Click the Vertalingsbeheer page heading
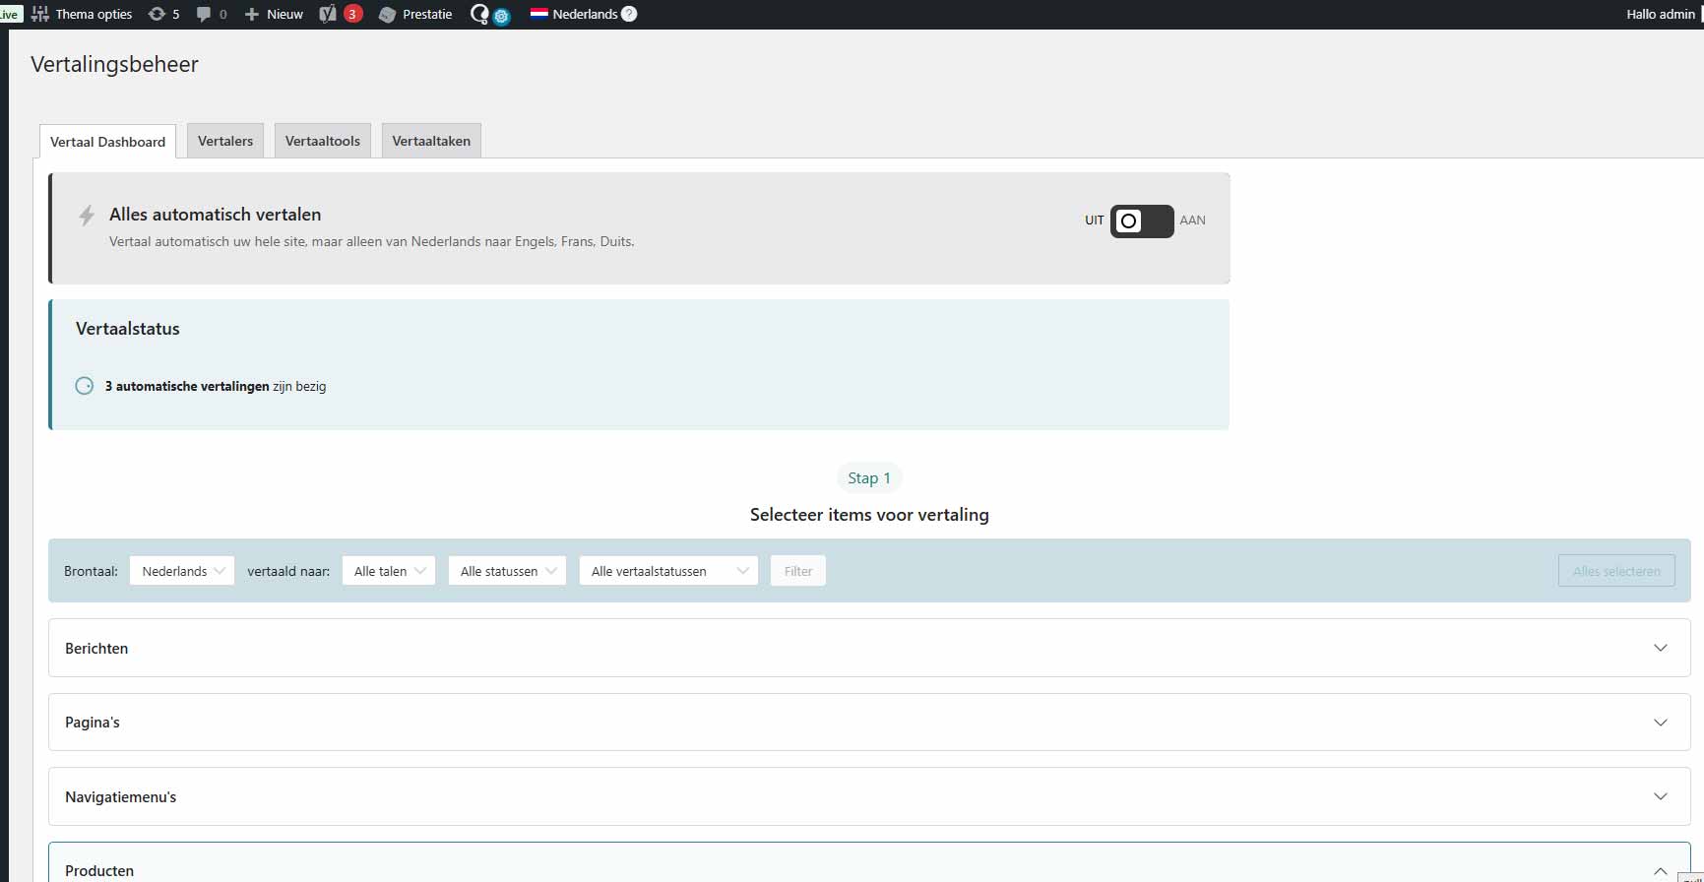 [114, 65]
